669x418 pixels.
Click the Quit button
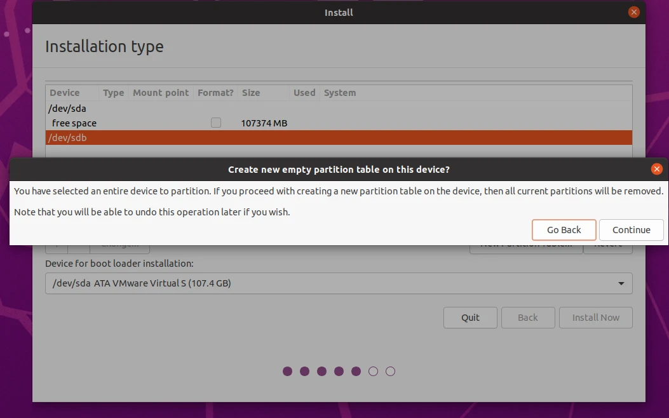pyautogui.click(x=470, y=318)
